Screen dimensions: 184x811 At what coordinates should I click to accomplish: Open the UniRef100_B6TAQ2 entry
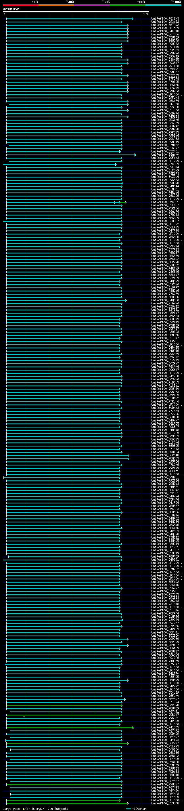165,25
